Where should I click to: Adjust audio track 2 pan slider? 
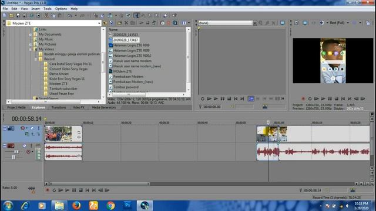14,157
